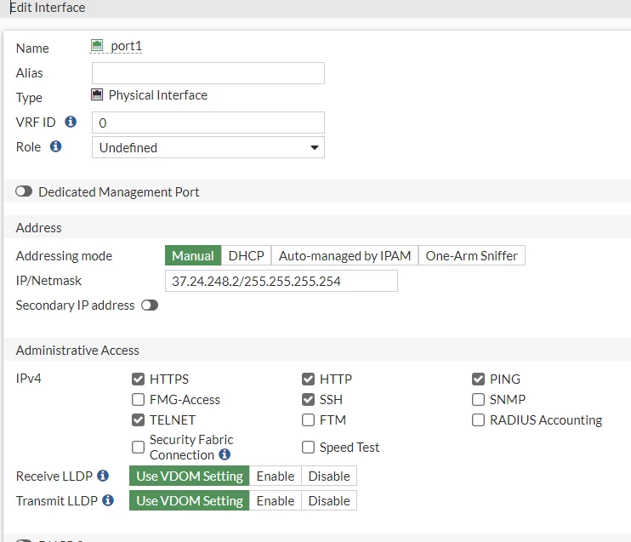
Task: Check the Speed Test checkbox
Action: pos(308,447)
